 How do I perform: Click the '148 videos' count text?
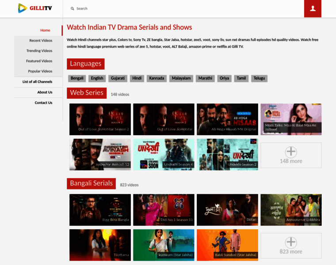(x=120, y=95)
